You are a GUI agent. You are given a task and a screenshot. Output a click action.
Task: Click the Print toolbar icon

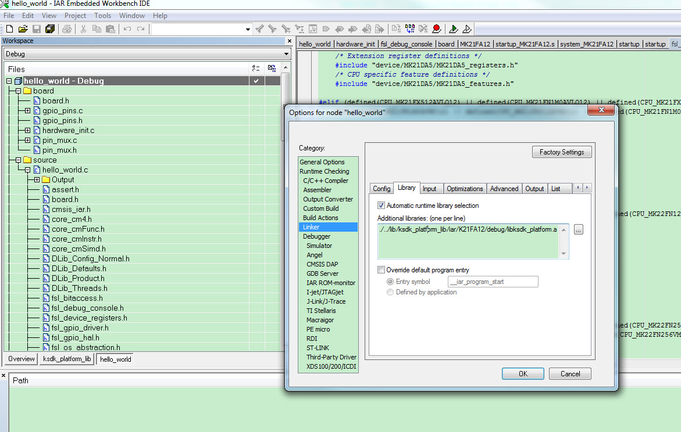click(x=67, y=29)
